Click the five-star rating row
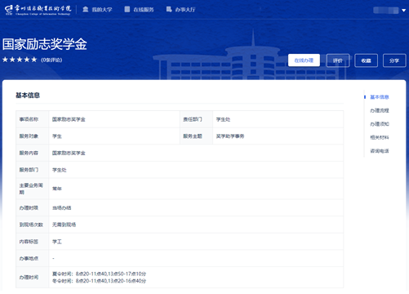 tap(20, 60)
